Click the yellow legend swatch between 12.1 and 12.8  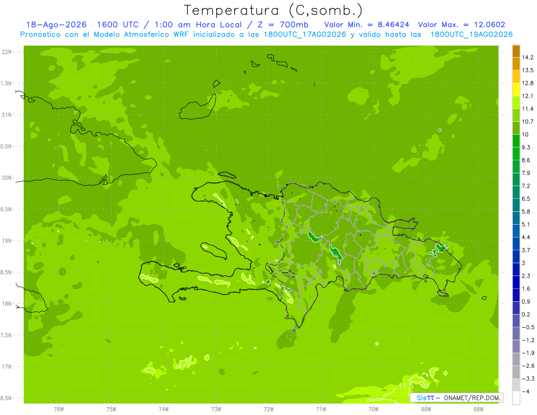click(x=516, y=90)
